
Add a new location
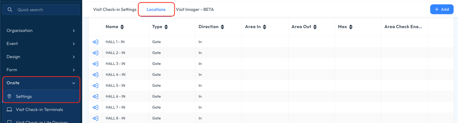tap(442, 9)
